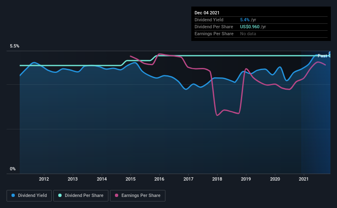Click the 2012 year label on axis
The image size is (337, 208).
point(44,179)
